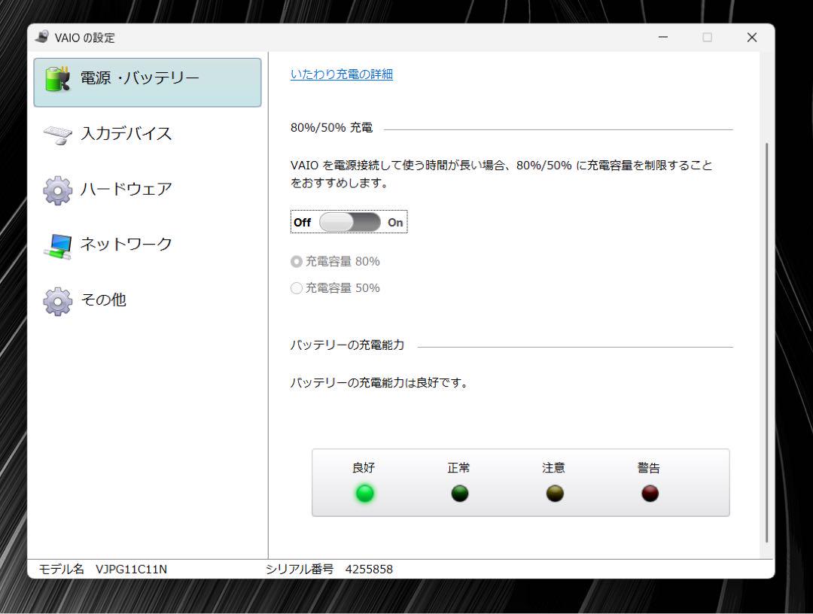
Task: Click the text バッテリーの充電能力は良好です。
Action: coord(379,383)
